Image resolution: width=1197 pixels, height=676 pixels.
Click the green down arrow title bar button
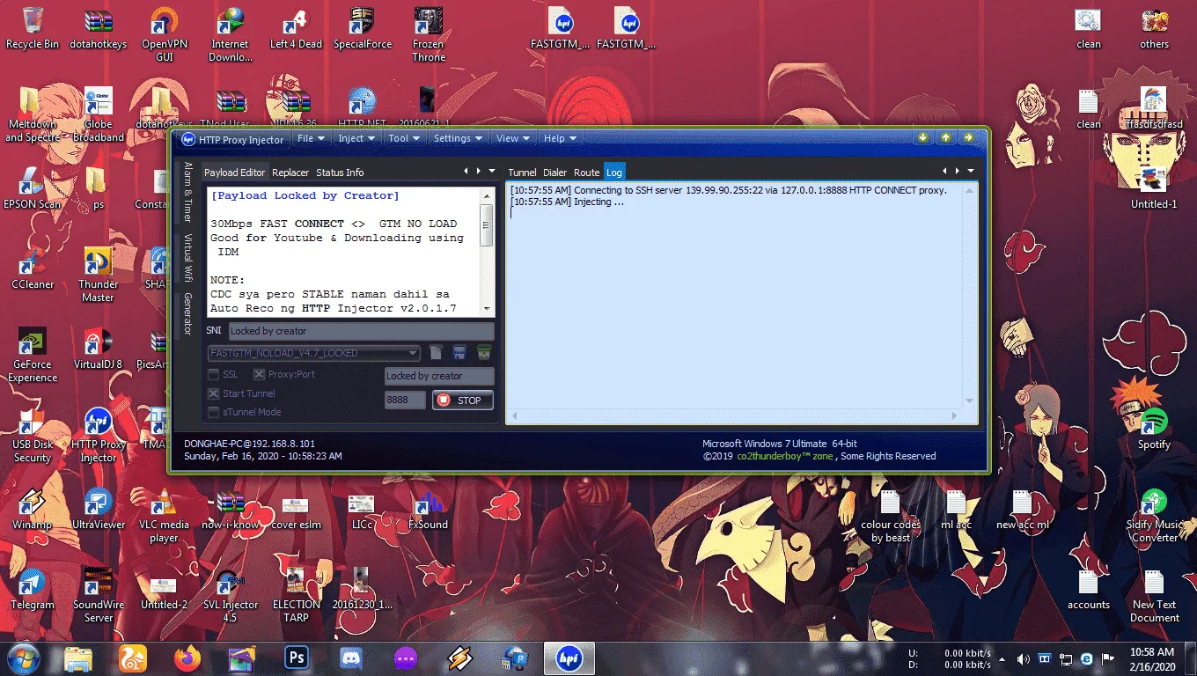tap(923, 137)
